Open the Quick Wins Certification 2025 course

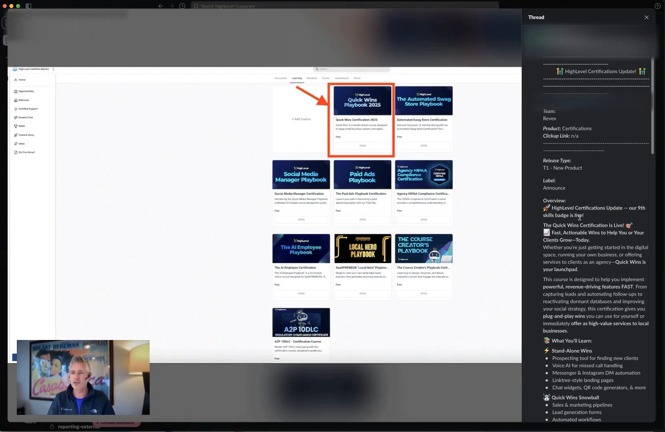coord(362,146)
